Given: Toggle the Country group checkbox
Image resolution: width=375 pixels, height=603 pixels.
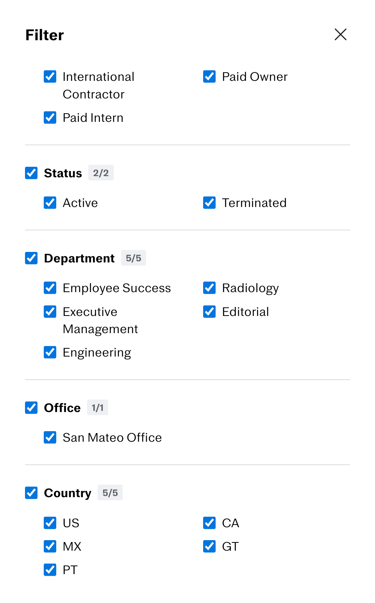Looking at the screenshot, I should (x=31, y=493).
